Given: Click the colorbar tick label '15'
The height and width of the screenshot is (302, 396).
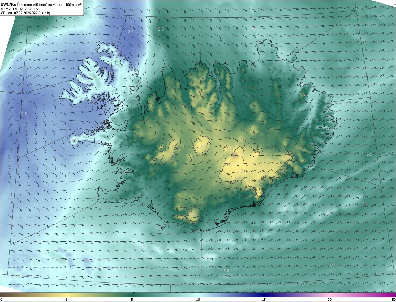Looking at the screenshot, I should (x=264, y=300).
